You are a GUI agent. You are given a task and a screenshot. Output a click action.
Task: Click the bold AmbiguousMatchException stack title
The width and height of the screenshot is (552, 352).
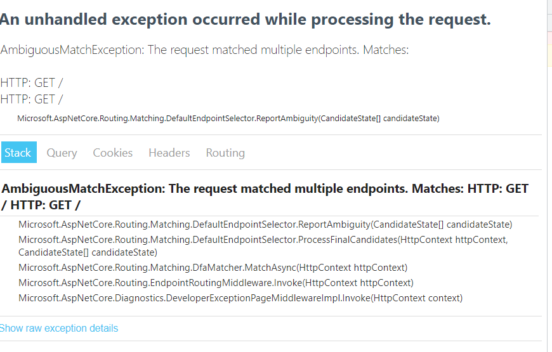(265, 197)
